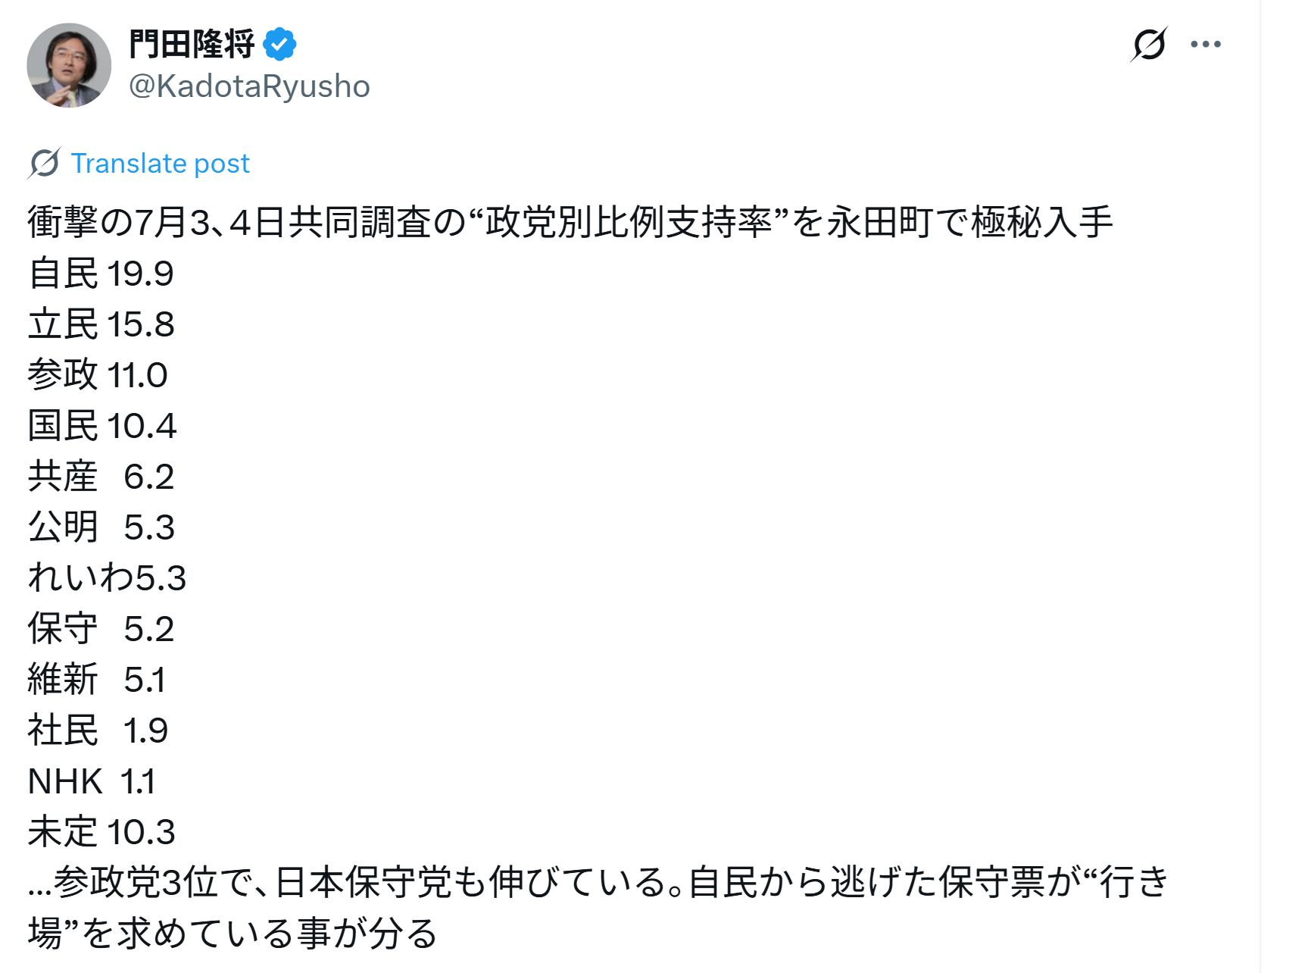Click the display name 門田隆将
Screen dimensions: 1314x973
tap(192, 44)
